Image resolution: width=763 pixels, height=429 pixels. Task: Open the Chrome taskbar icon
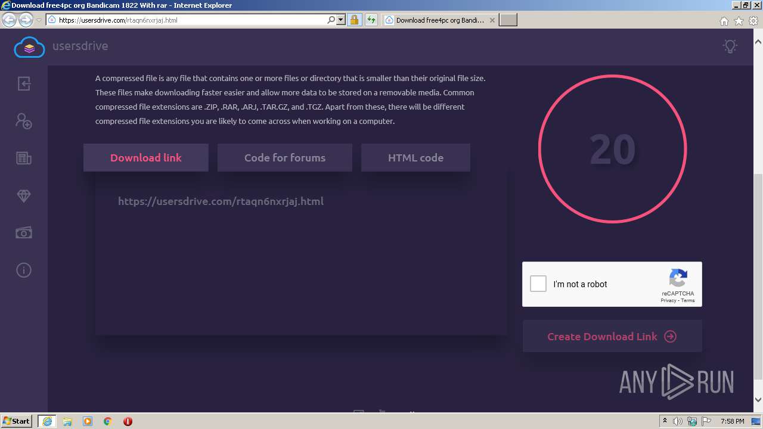tap(107, 421)
